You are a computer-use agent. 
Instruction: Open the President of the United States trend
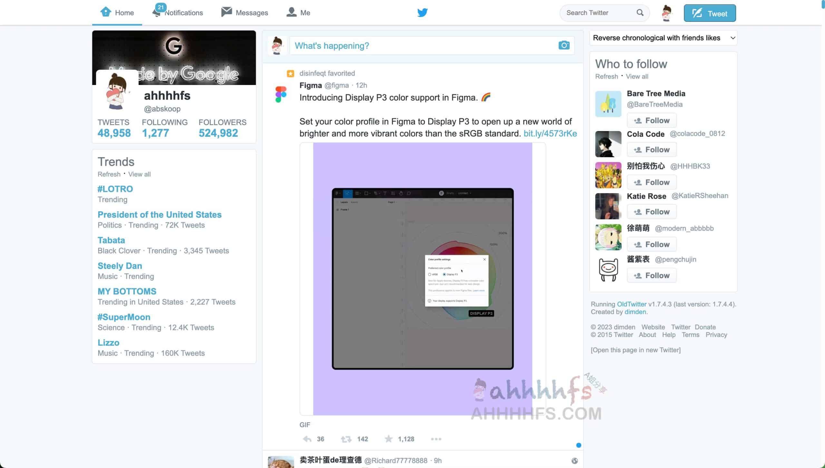click(x=159, y=214)
